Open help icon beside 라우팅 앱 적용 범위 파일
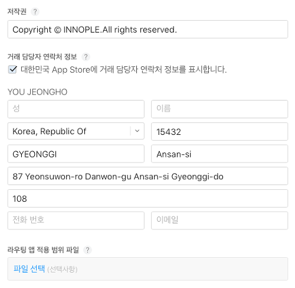Image resolution: width=295 pixels, height=288 pixels. [87, 250]
